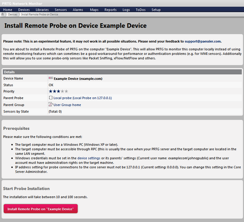The width and height of the screenshot is (244, 222).
Task: Open the Local probe link
Action: (x=83, y=98)
